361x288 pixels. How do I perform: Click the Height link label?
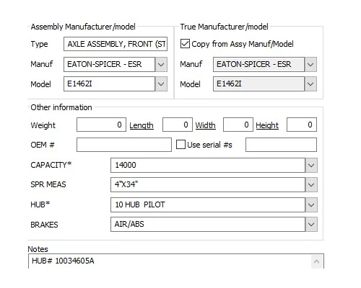(267, 125)
